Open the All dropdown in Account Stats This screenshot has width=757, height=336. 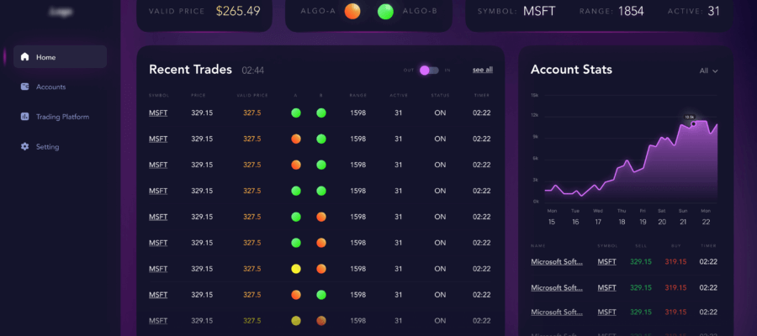pyautogui.click(x=709, y=71)
